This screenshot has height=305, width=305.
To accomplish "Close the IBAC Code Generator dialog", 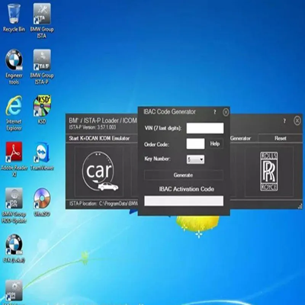I will click(226, 112).
